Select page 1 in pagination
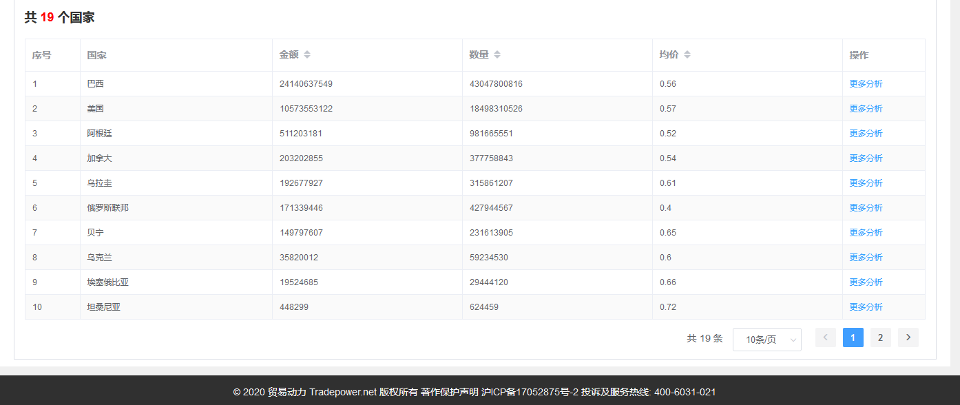This screenshot has width=960, height=405. 853,337
